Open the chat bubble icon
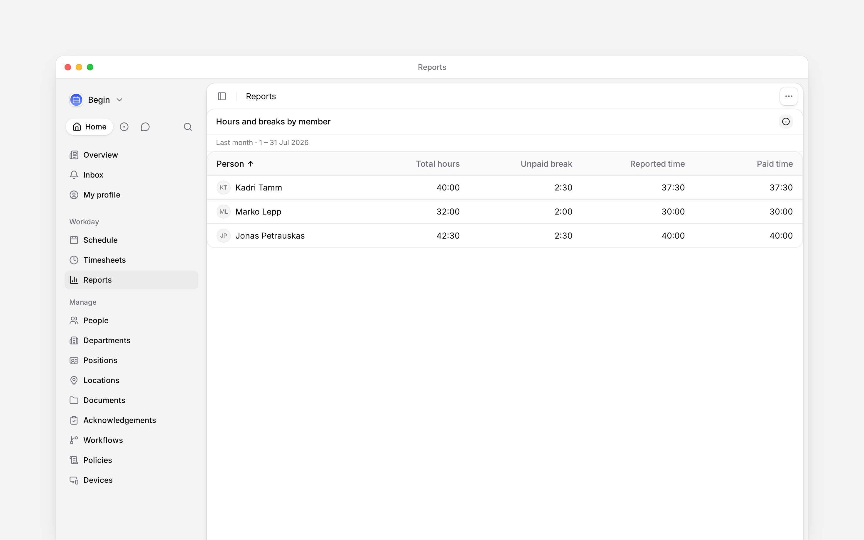The height and width of the screenshot is (540, 864). pyautogui.click(x=145, y=127)
